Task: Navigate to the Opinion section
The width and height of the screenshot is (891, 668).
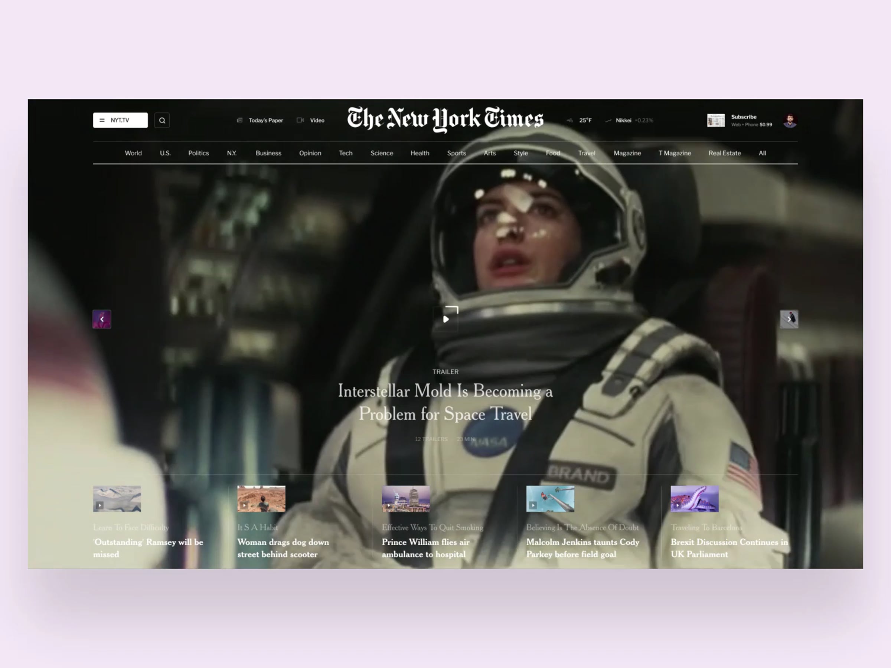Action: coord(310,153)
